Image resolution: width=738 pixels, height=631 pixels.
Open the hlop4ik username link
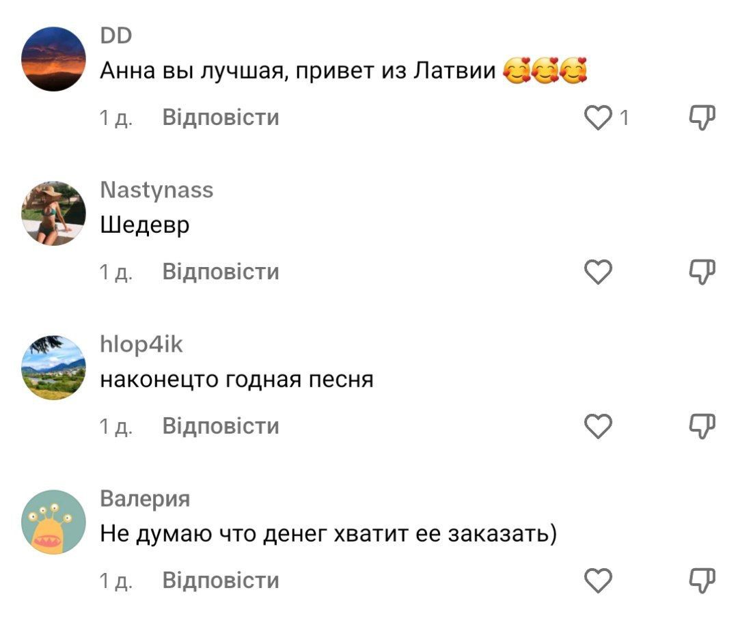141,344
